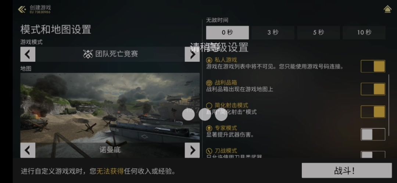The image size is (397, 183).
Task: Click the badge icon beside 专家模式
Action: coord(209,128)
